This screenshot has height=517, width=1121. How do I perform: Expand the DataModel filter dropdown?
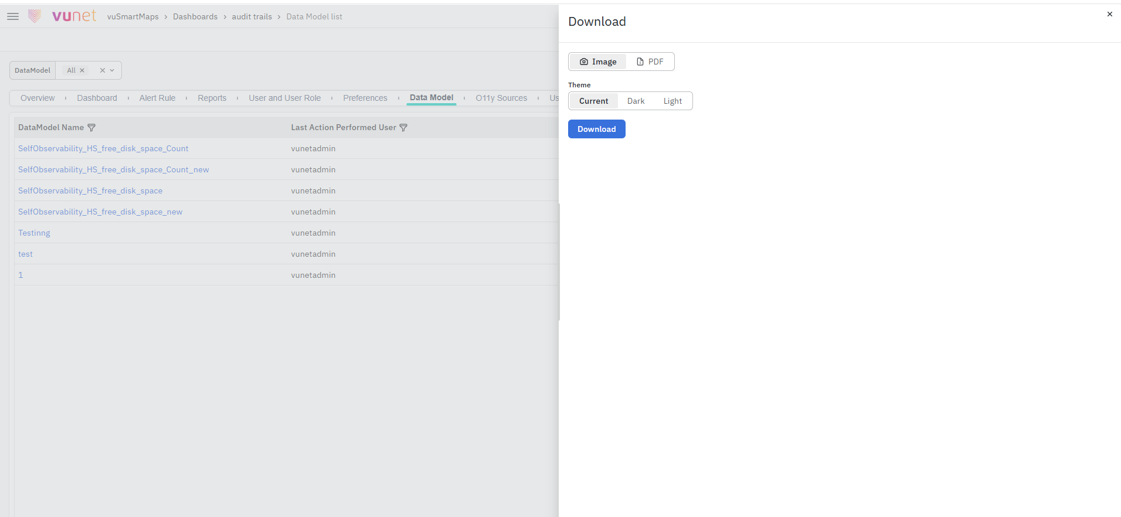click(x=112, y=70)
